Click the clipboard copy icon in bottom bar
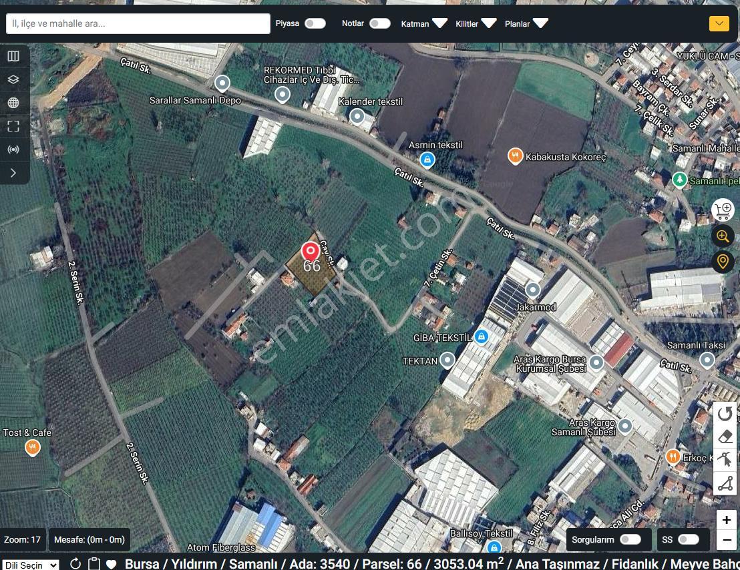 [94, 564]
